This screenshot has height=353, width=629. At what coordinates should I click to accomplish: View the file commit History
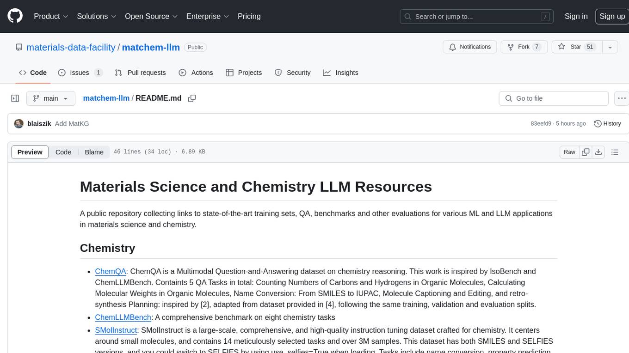(607, 123)
